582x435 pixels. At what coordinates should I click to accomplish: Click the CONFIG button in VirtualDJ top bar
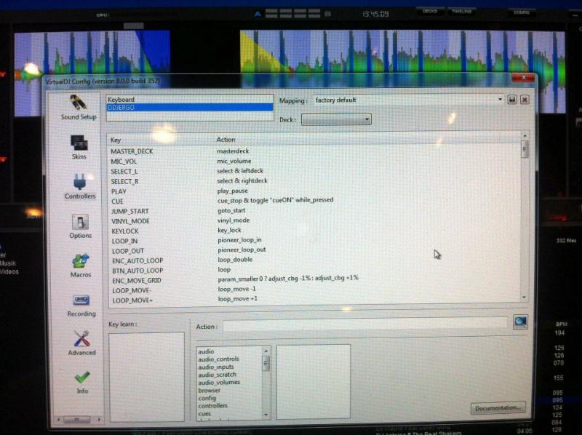coord(521,12)
